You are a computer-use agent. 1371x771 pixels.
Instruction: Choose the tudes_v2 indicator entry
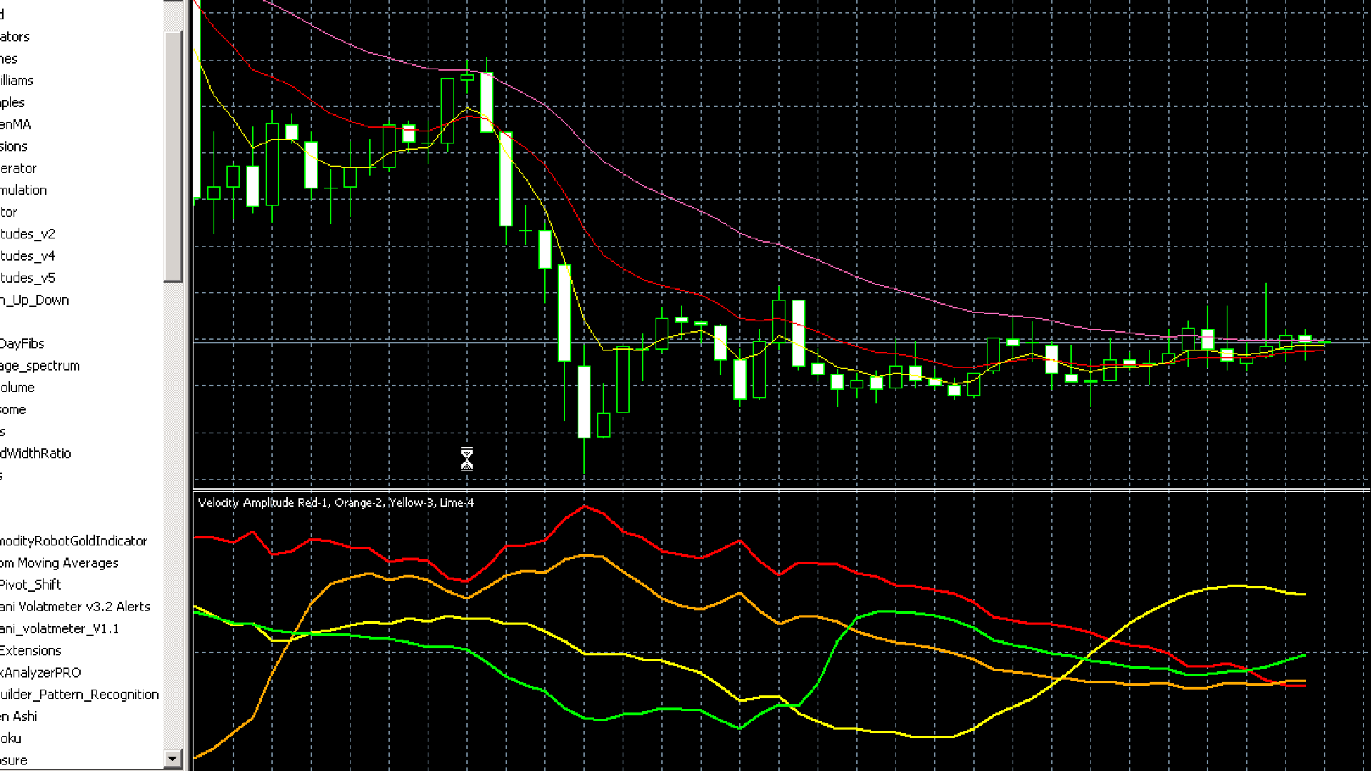click(x=28, y=233)
